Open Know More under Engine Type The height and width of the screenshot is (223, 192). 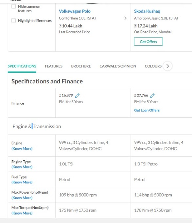point(22,167)
